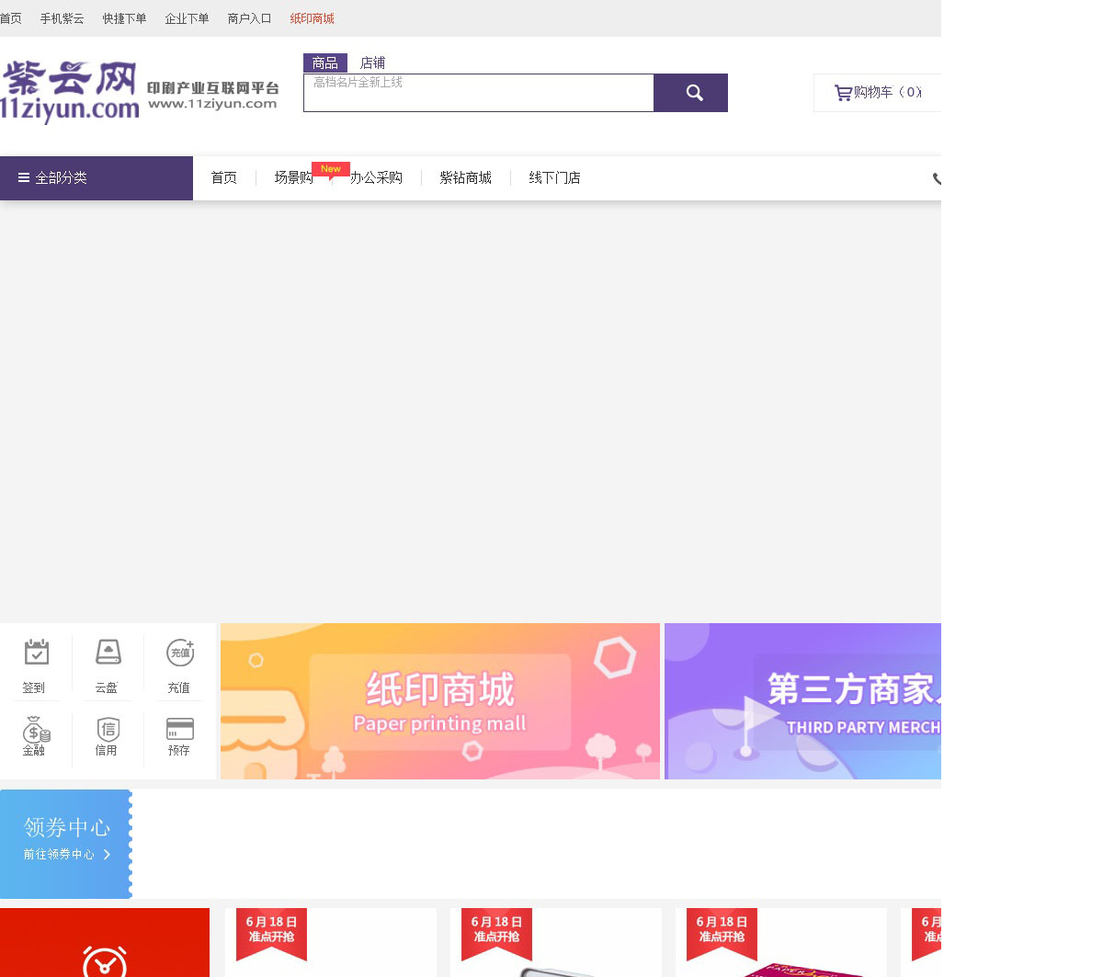Open the 预存 card deposit icon
Viewport: 1103px width, 977px height.
[179, 730]
